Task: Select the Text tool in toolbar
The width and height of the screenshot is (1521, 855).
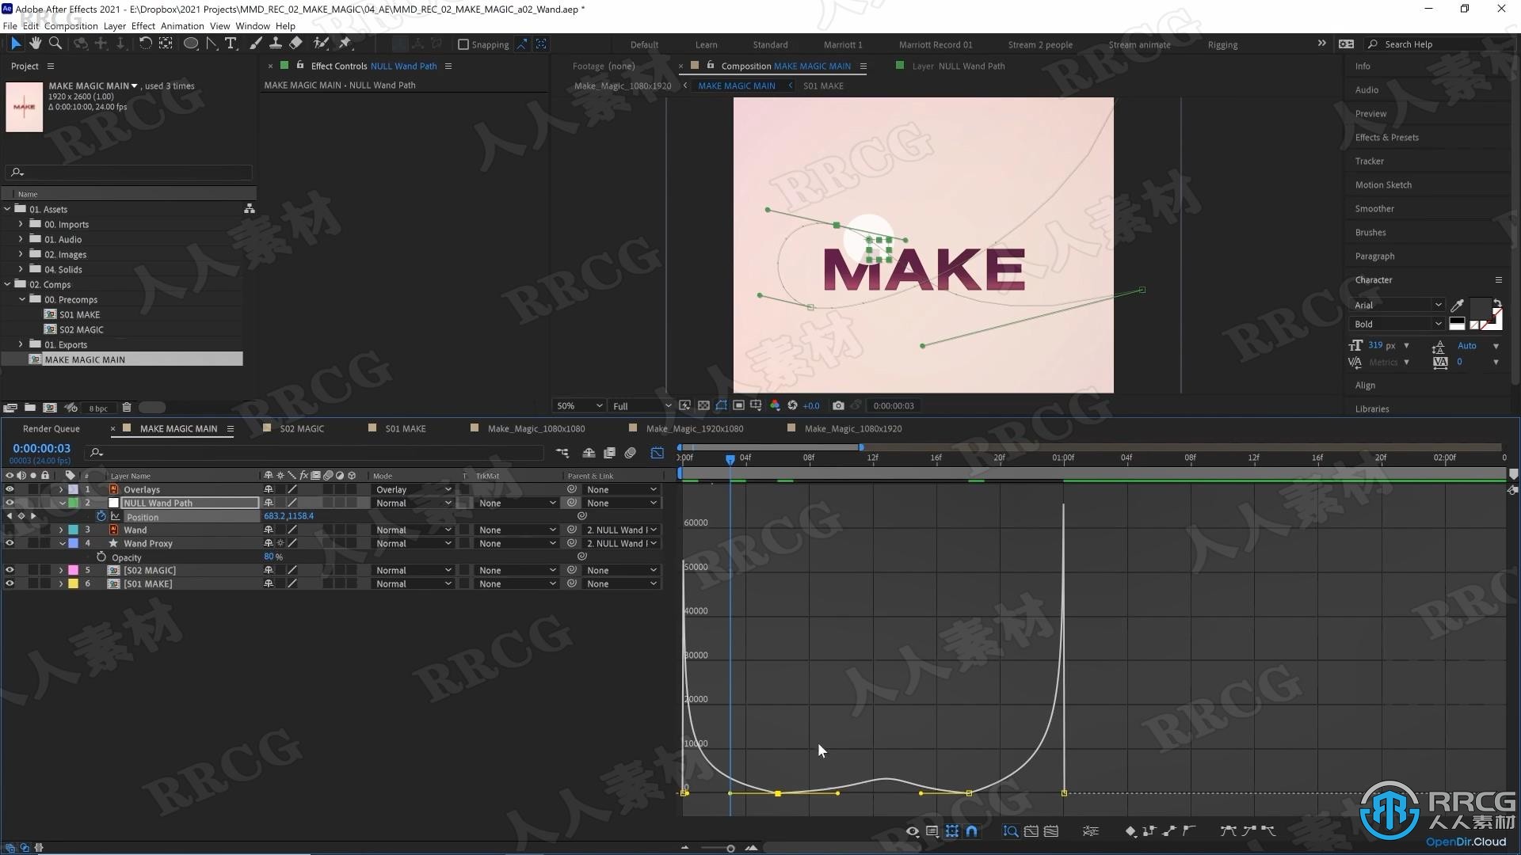Action: (x=232, y=43)
